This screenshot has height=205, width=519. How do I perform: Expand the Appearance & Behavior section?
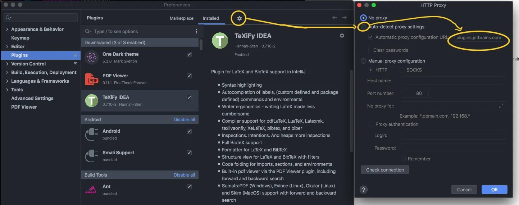tap(7, 29)
